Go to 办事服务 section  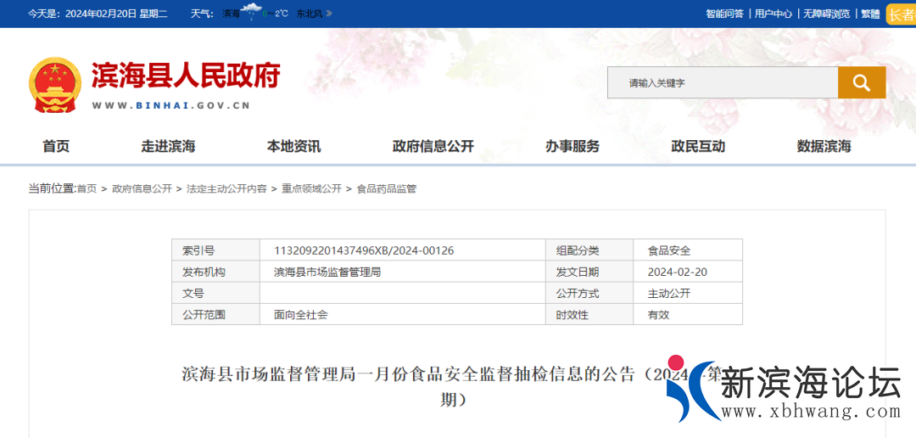pyautogui.click(x=572, y=146)
